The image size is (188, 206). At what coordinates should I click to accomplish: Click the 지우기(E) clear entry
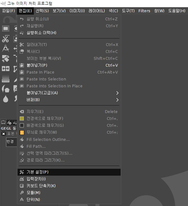[x=69, y=112]
